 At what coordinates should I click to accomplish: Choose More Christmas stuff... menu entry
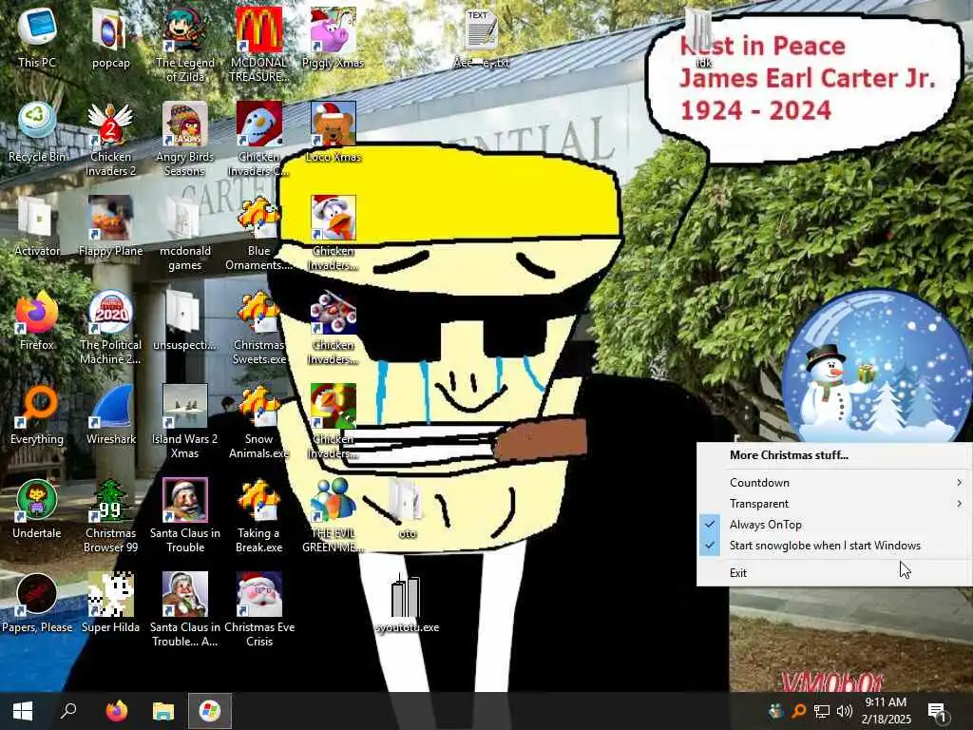click(x=834, y=455)
